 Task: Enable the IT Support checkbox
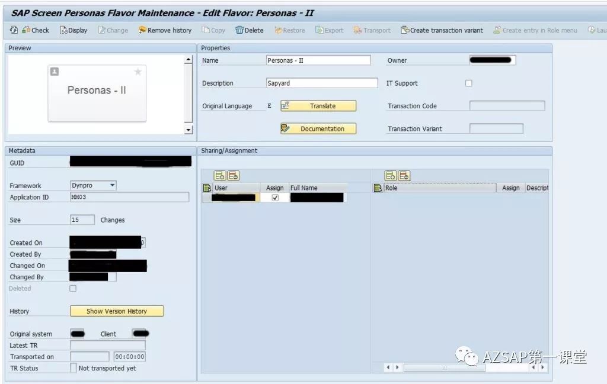469,83
